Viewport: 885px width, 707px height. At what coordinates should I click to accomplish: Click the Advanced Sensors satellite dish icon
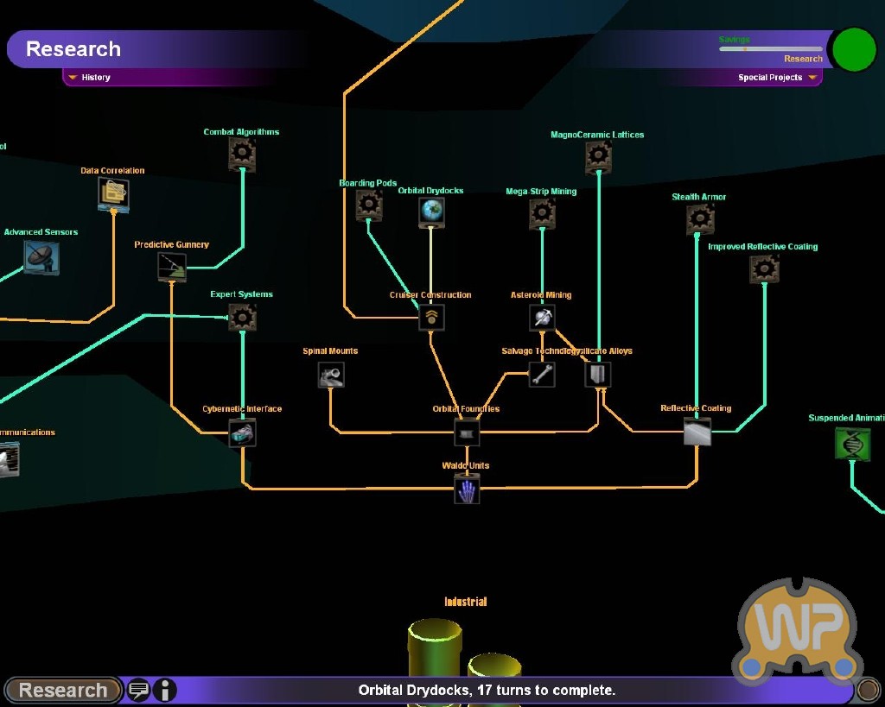click(x=41, y=256)
